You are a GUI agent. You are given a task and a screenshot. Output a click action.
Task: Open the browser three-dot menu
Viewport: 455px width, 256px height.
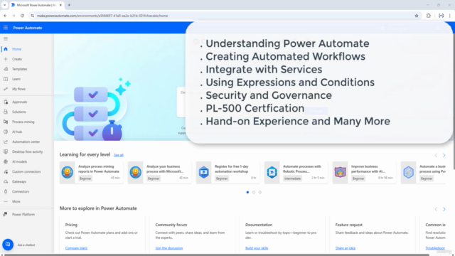click(x=450, y=16)
